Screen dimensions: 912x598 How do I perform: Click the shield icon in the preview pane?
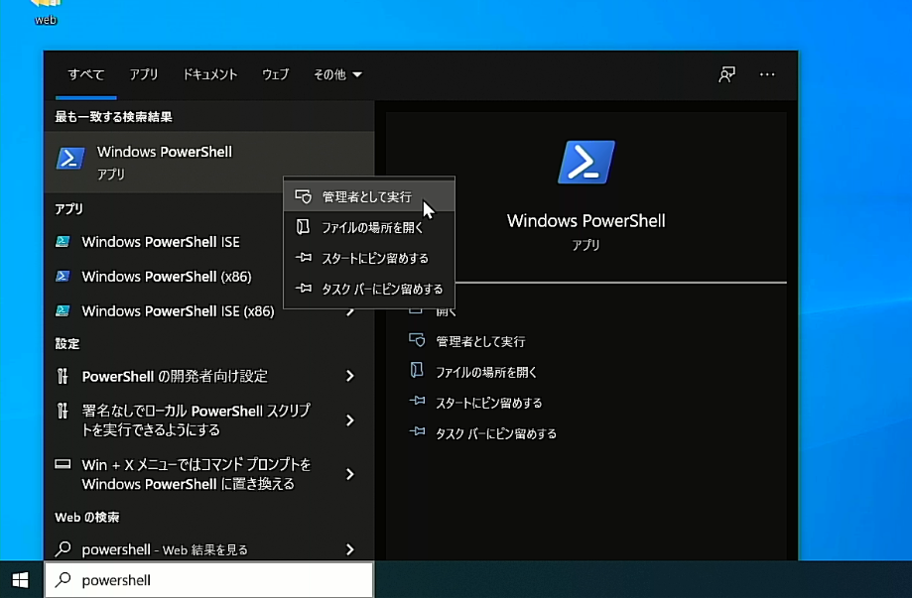pos(417,340)
